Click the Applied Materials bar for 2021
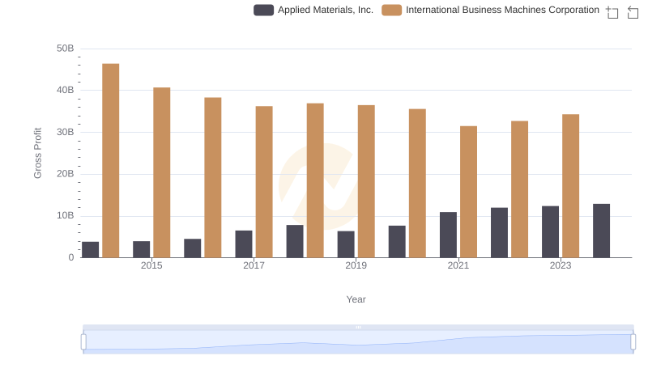This screenshot has height=373, width=648. pyautogui.click(x=448, y=235)
